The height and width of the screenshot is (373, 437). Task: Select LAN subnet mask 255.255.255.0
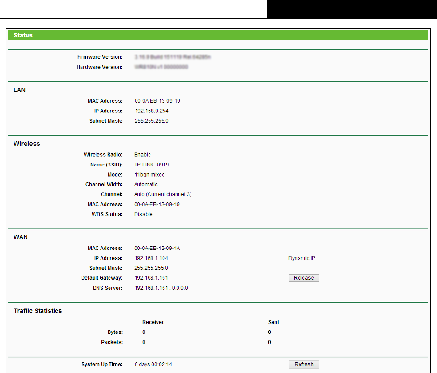(151, 121)
